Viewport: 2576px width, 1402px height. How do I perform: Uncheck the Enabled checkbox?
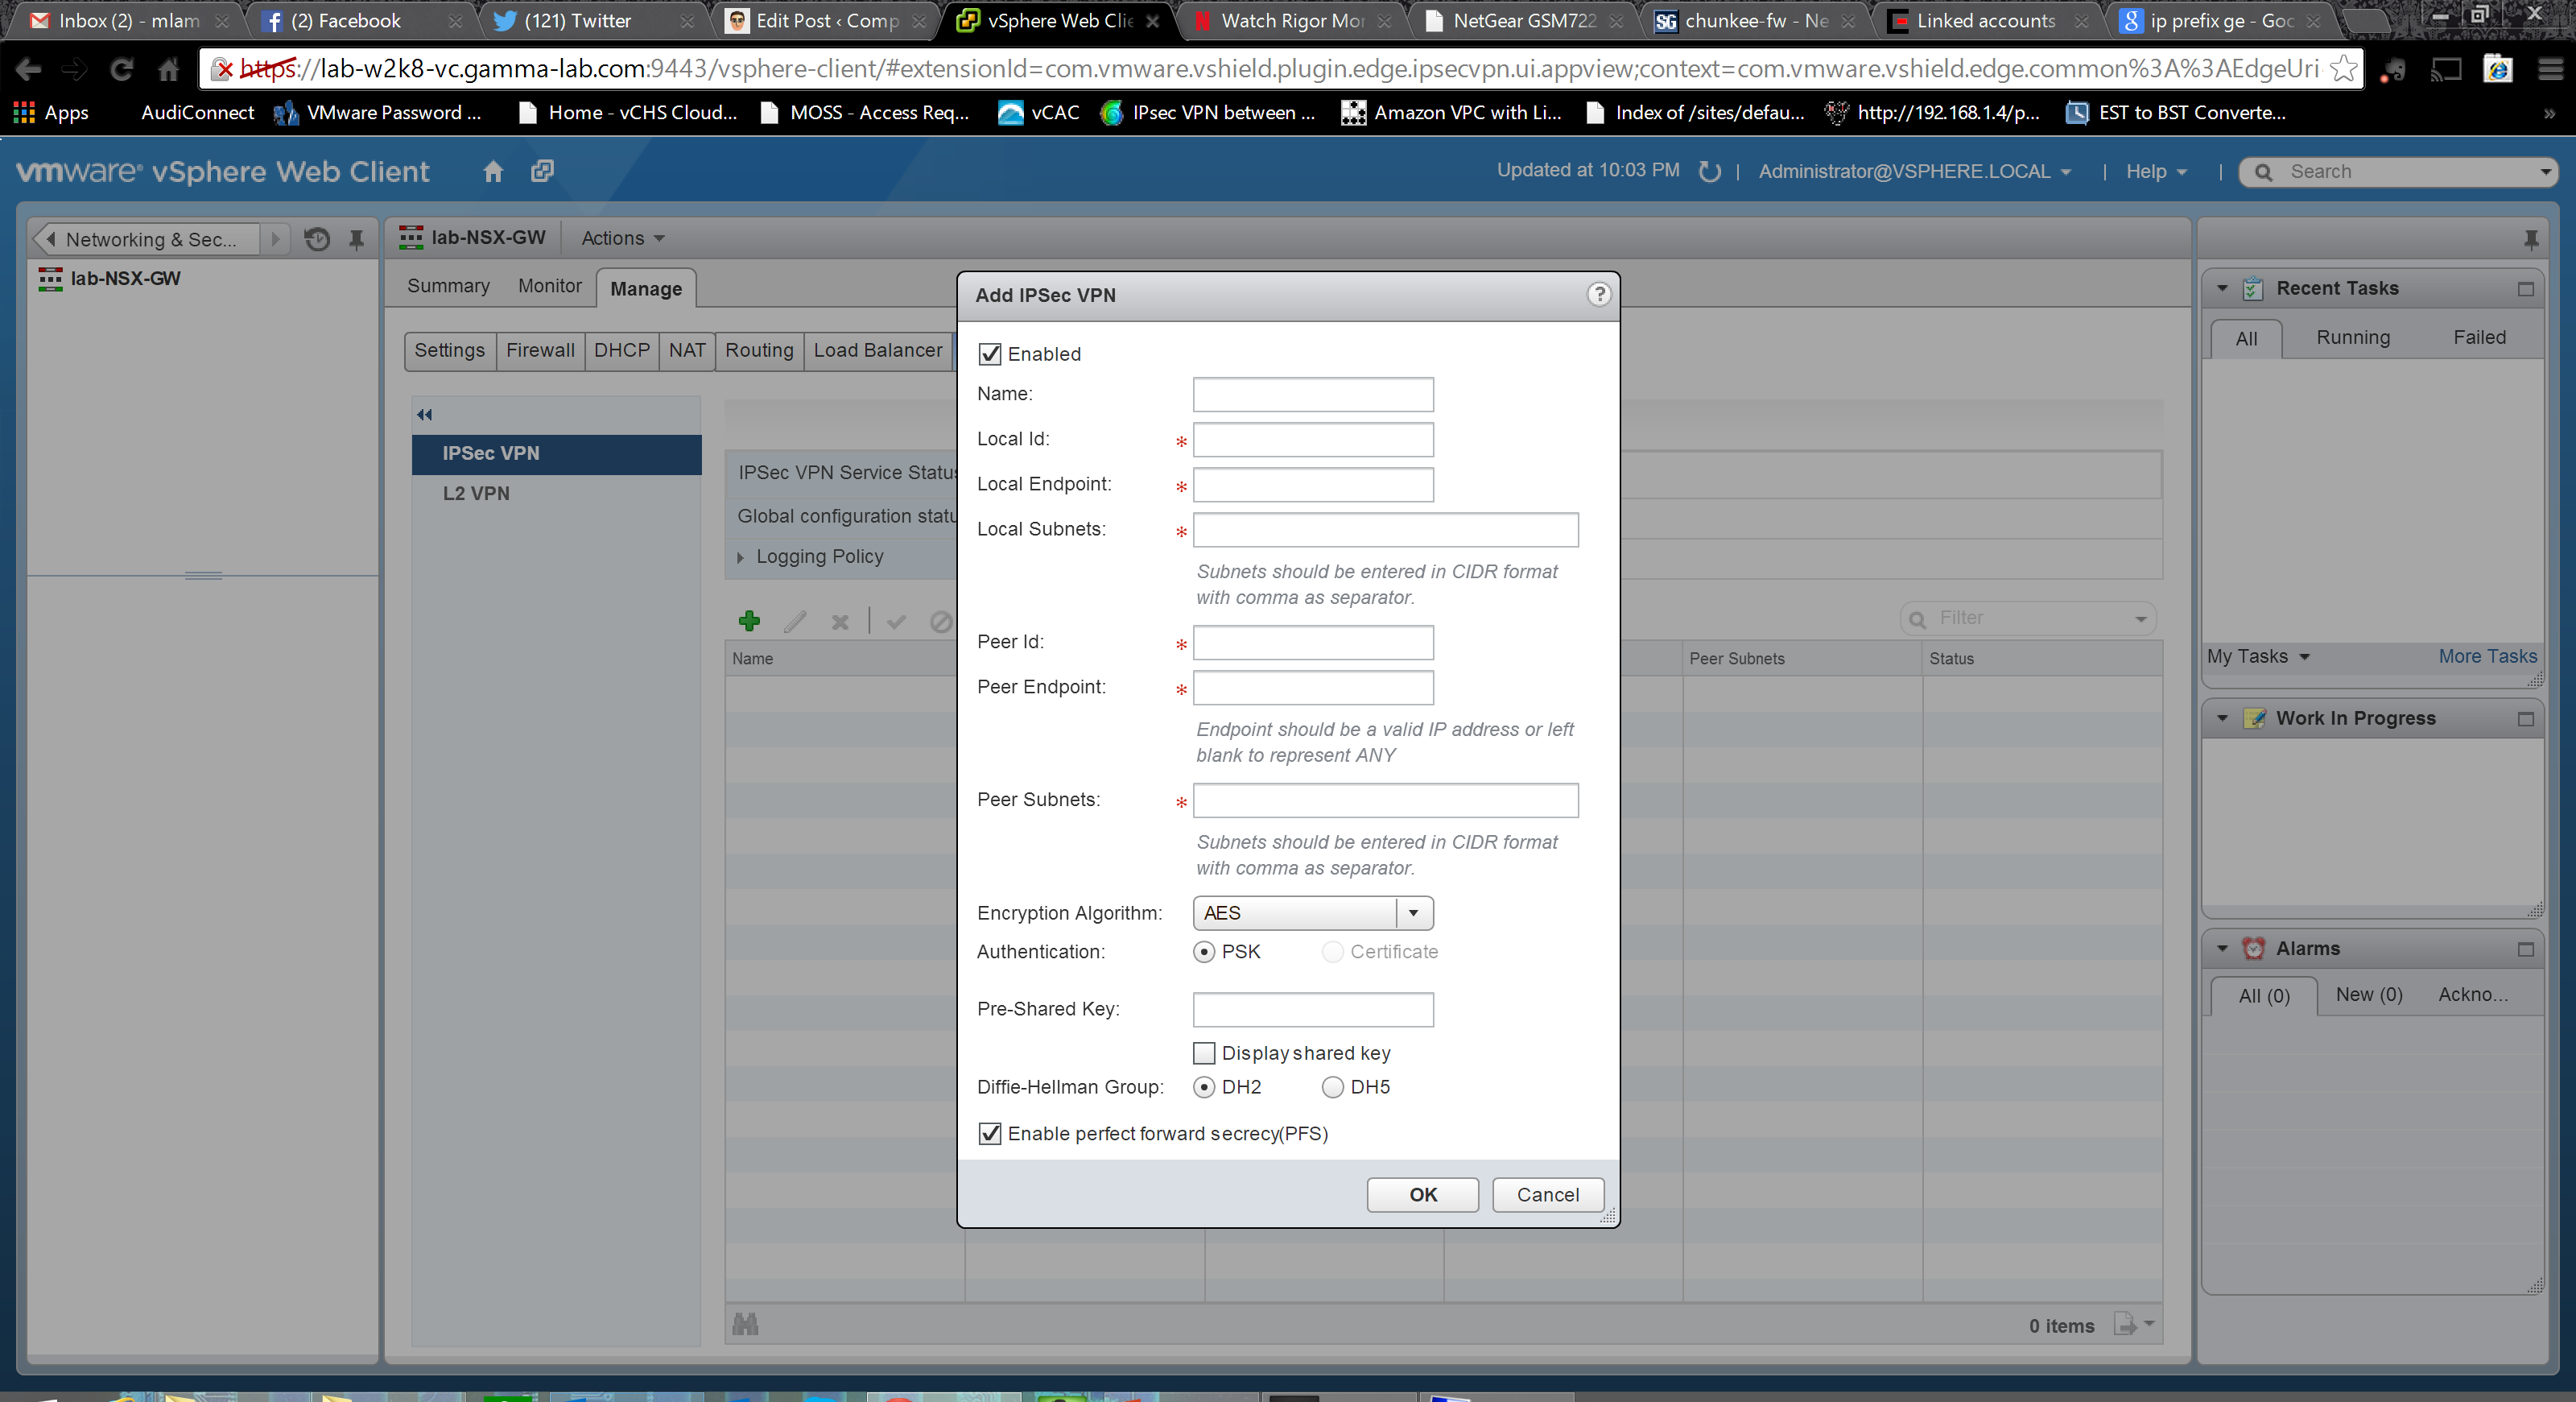tap(990, 354)
